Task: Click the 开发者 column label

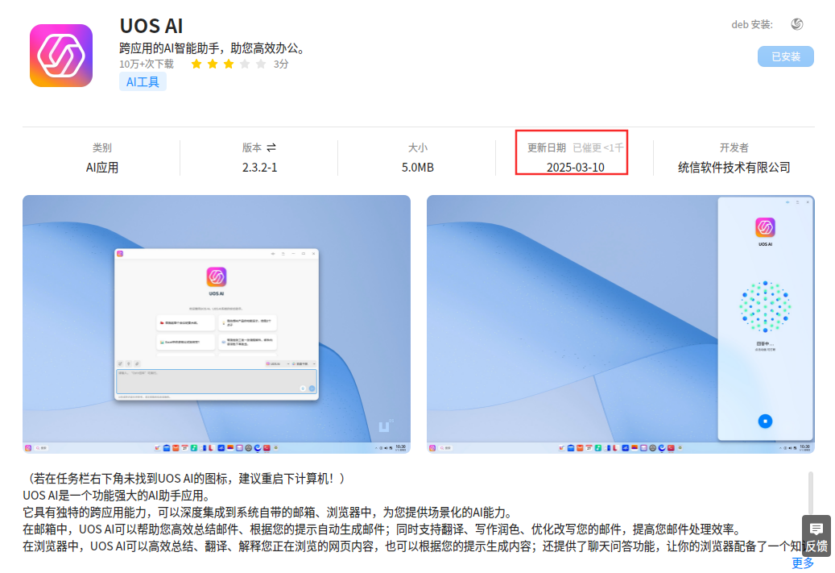Action: [734, 147]
